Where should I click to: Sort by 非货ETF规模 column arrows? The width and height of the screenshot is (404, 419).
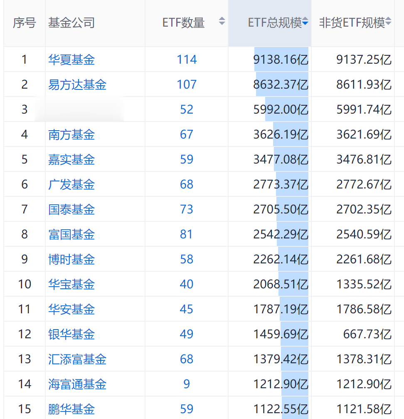(388, 21)
